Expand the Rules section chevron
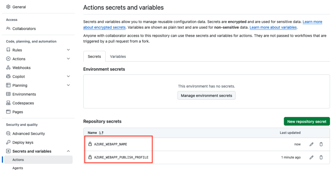334x170 pixels. tap(68, 50)
